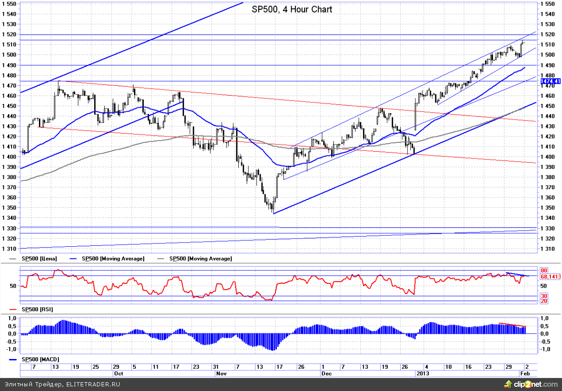The height and width of the screenshot is (391, 562).
Task: Click the red 80 RSI level label
Action: [x=544, y=270]
